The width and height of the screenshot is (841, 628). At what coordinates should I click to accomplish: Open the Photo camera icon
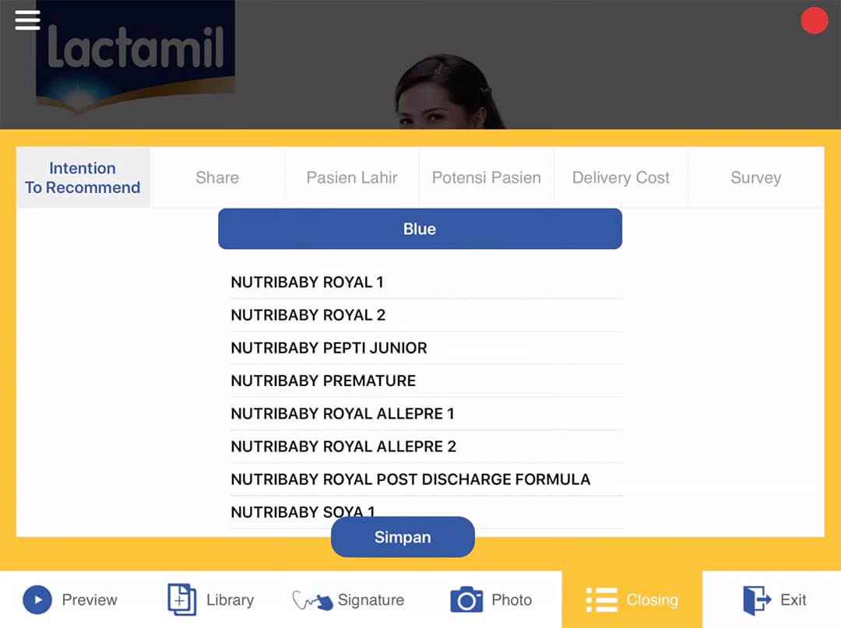[465, 599]
